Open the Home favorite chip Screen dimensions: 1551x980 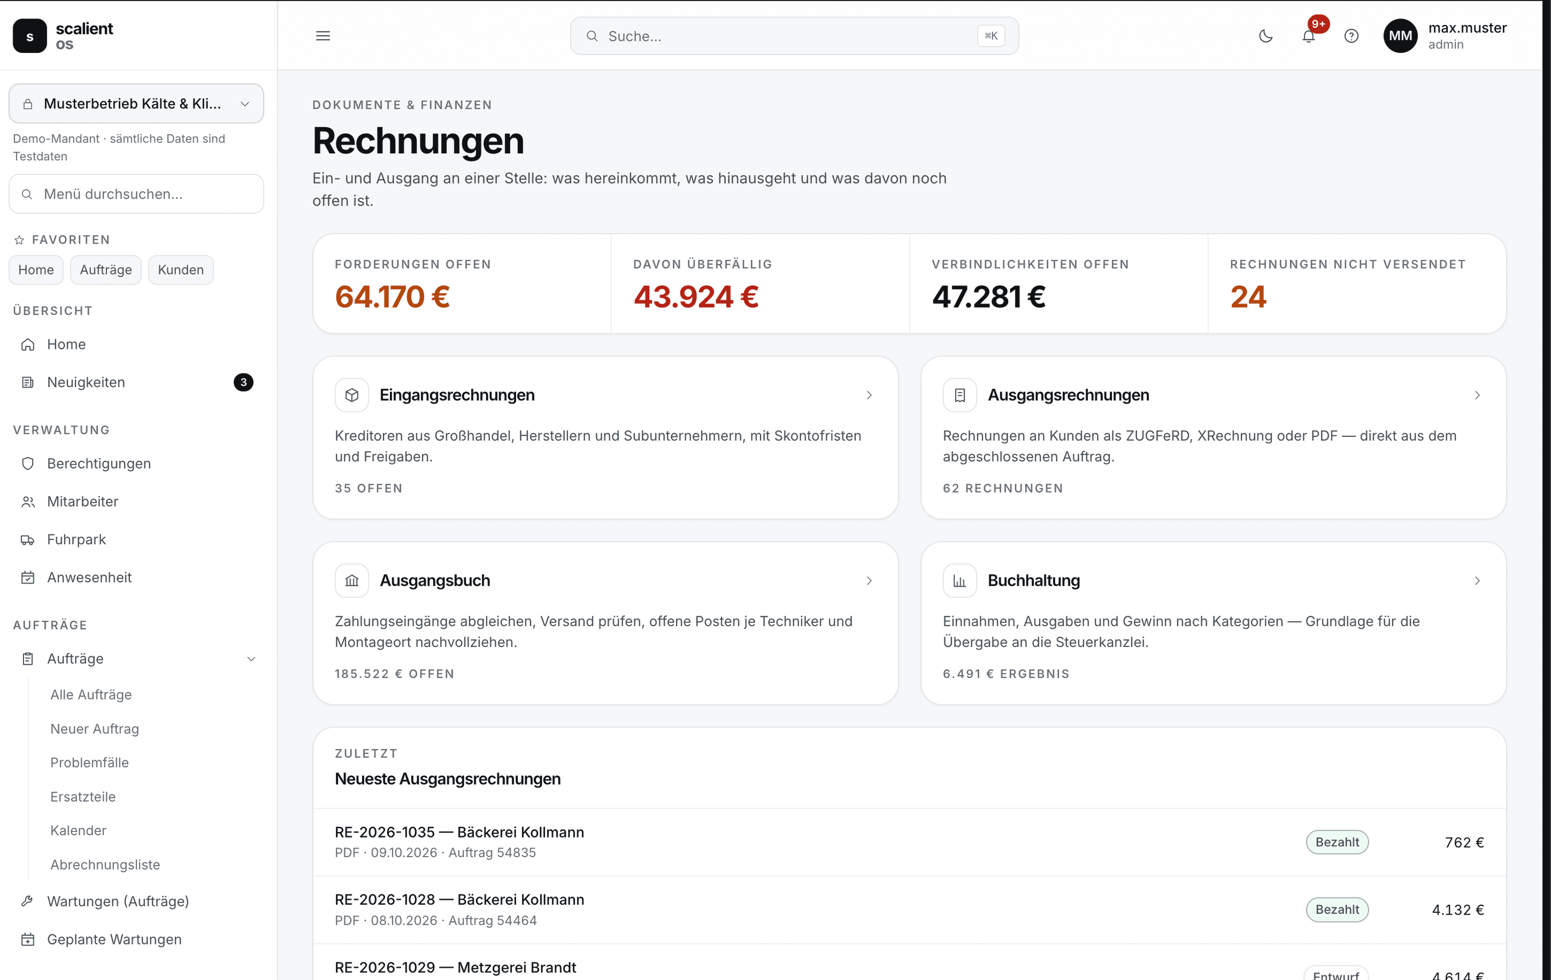pyautogui.click(x=36, y=270)
